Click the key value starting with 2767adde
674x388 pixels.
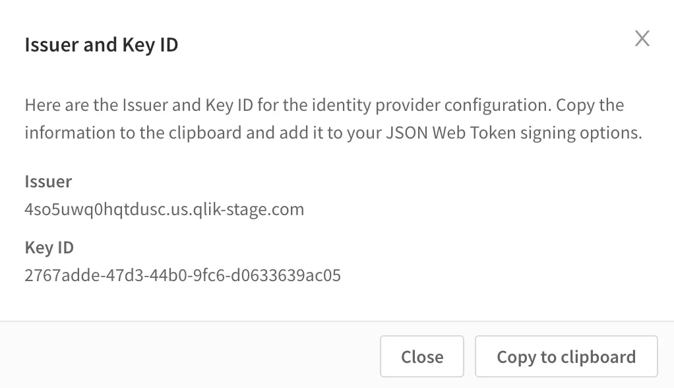(182, 275)
